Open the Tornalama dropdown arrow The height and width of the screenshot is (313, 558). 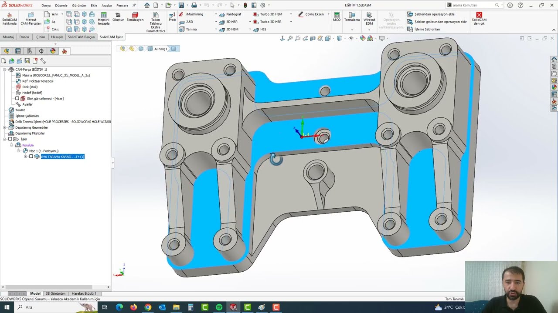pyautogui.click(x=352, y=30)
